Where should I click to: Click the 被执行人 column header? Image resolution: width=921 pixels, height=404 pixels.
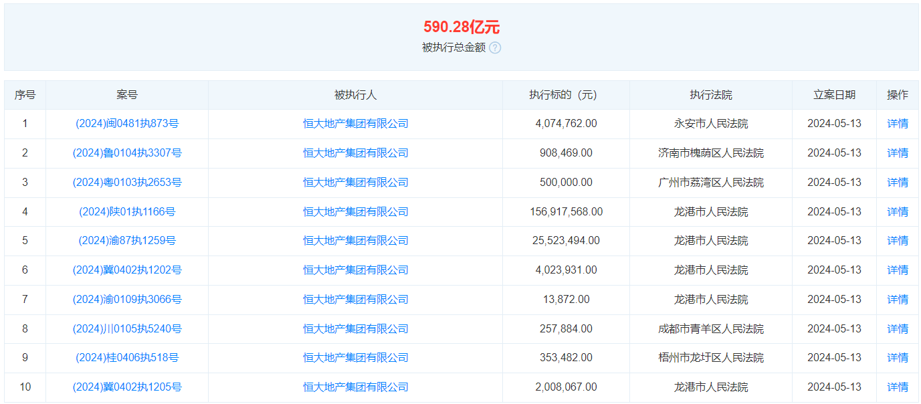click(355, 95)
